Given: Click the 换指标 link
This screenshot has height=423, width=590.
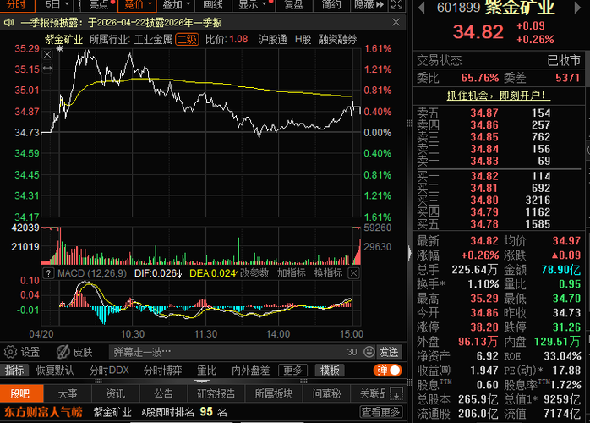Looking at the screenshot, I should click(x=328, y=273).
